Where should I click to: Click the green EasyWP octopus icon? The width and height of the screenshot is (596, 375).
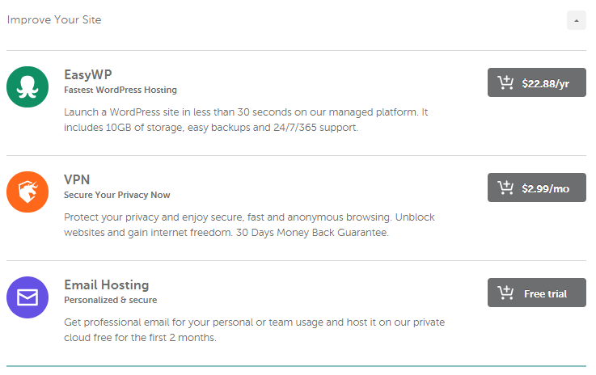point(27,87)
